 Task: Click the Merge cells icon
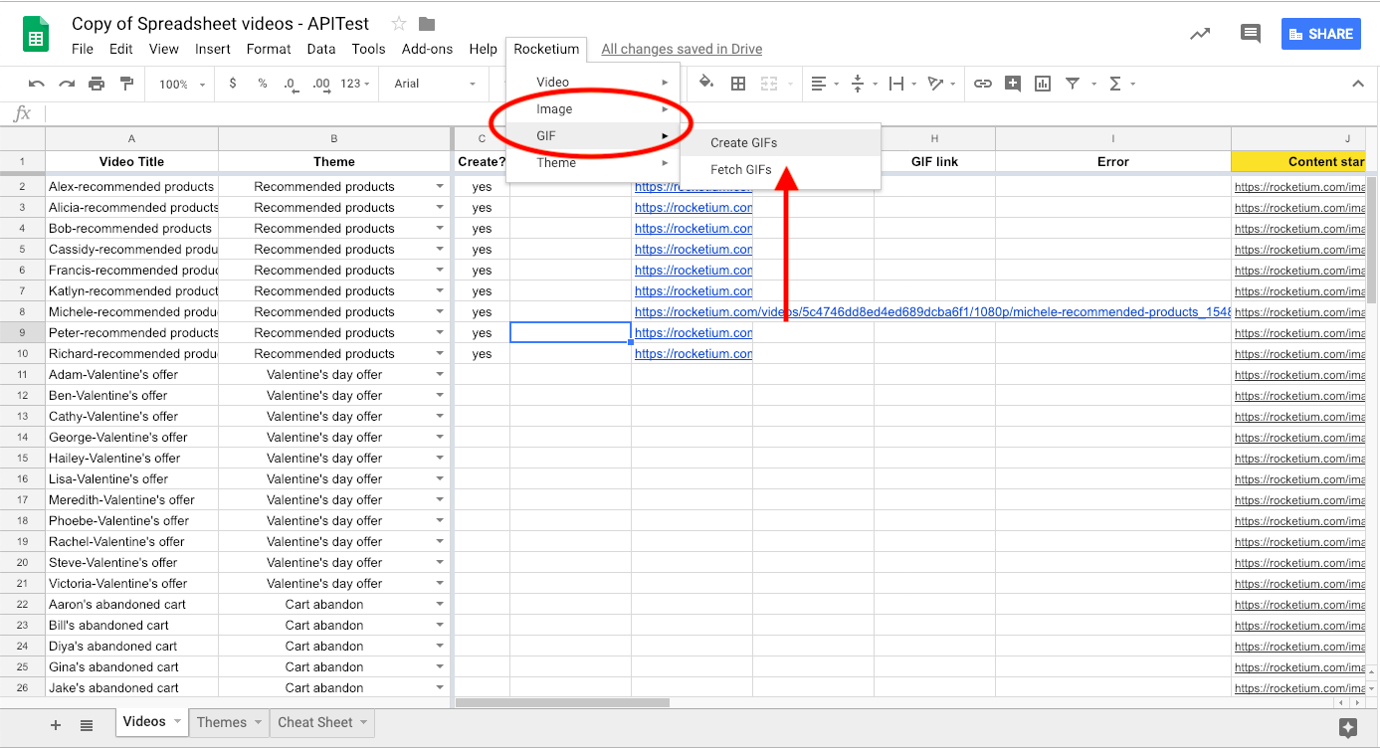pos(768,84)
